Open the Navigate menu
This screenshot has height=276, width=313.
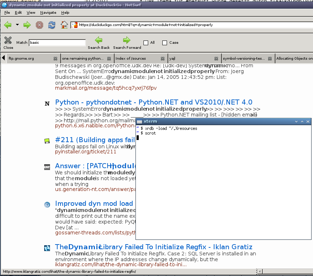[48, 12]
